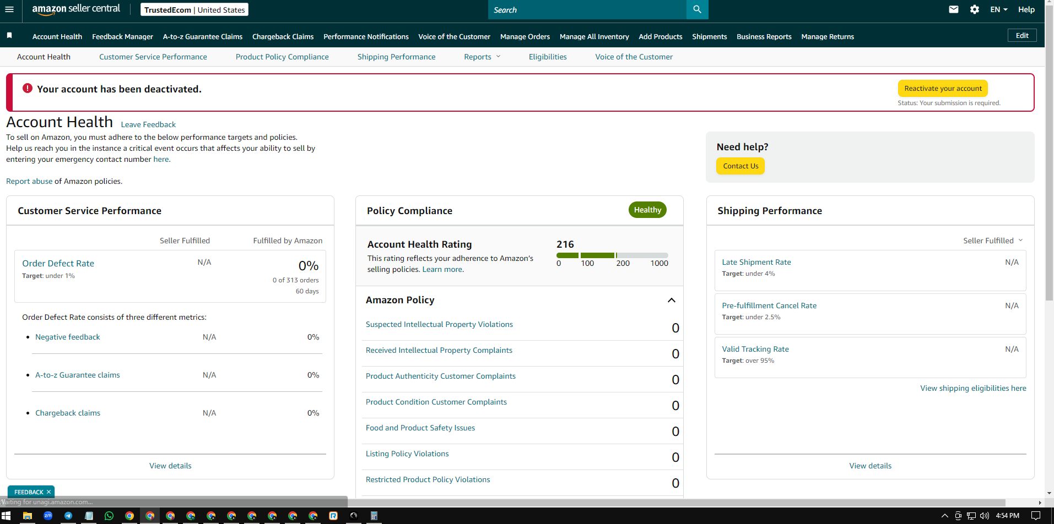
Task: Open Notepad from the taskbar
Action: click(x=89, y=516)
